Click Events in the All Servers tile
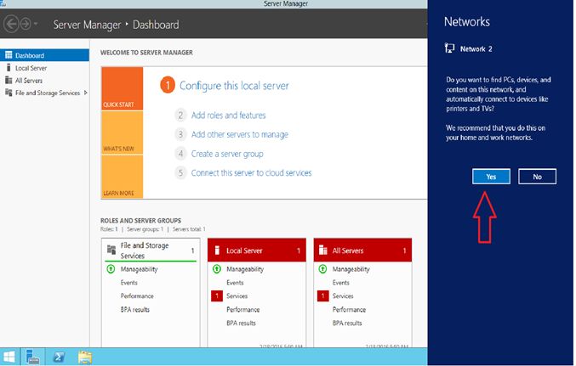Viewport: 576px width, 366px height. (341, 283)
